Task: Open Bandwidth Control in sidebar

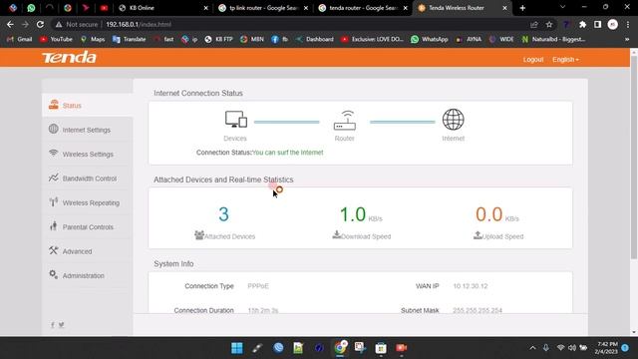Action: 89,179
